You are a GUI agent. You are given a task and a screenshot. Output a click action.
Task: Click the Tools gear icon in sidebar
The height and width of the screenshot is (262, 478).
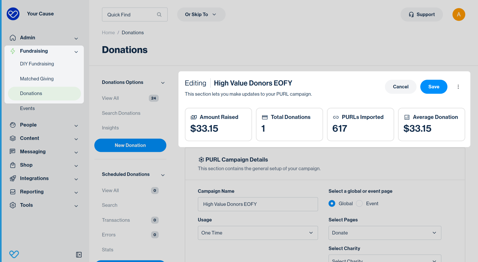(13, 205)
